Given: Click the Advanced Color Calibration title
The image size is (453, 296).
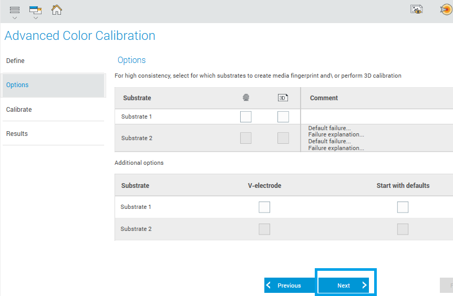Looking at the screenshot, I should 80,36.
